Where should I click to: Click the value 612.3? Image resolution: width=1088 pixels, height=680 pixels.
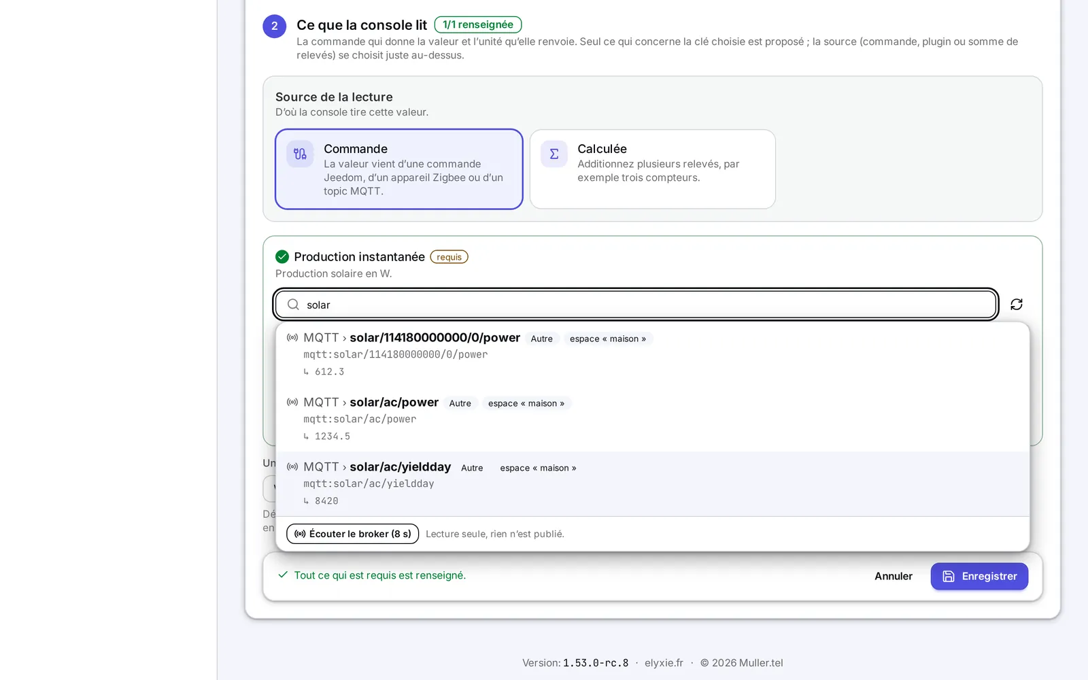click(x=329, y=372)
